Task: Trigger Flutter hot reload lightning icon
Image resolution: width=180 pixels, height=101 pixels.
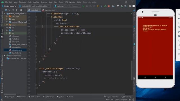Action: point(98,6)
